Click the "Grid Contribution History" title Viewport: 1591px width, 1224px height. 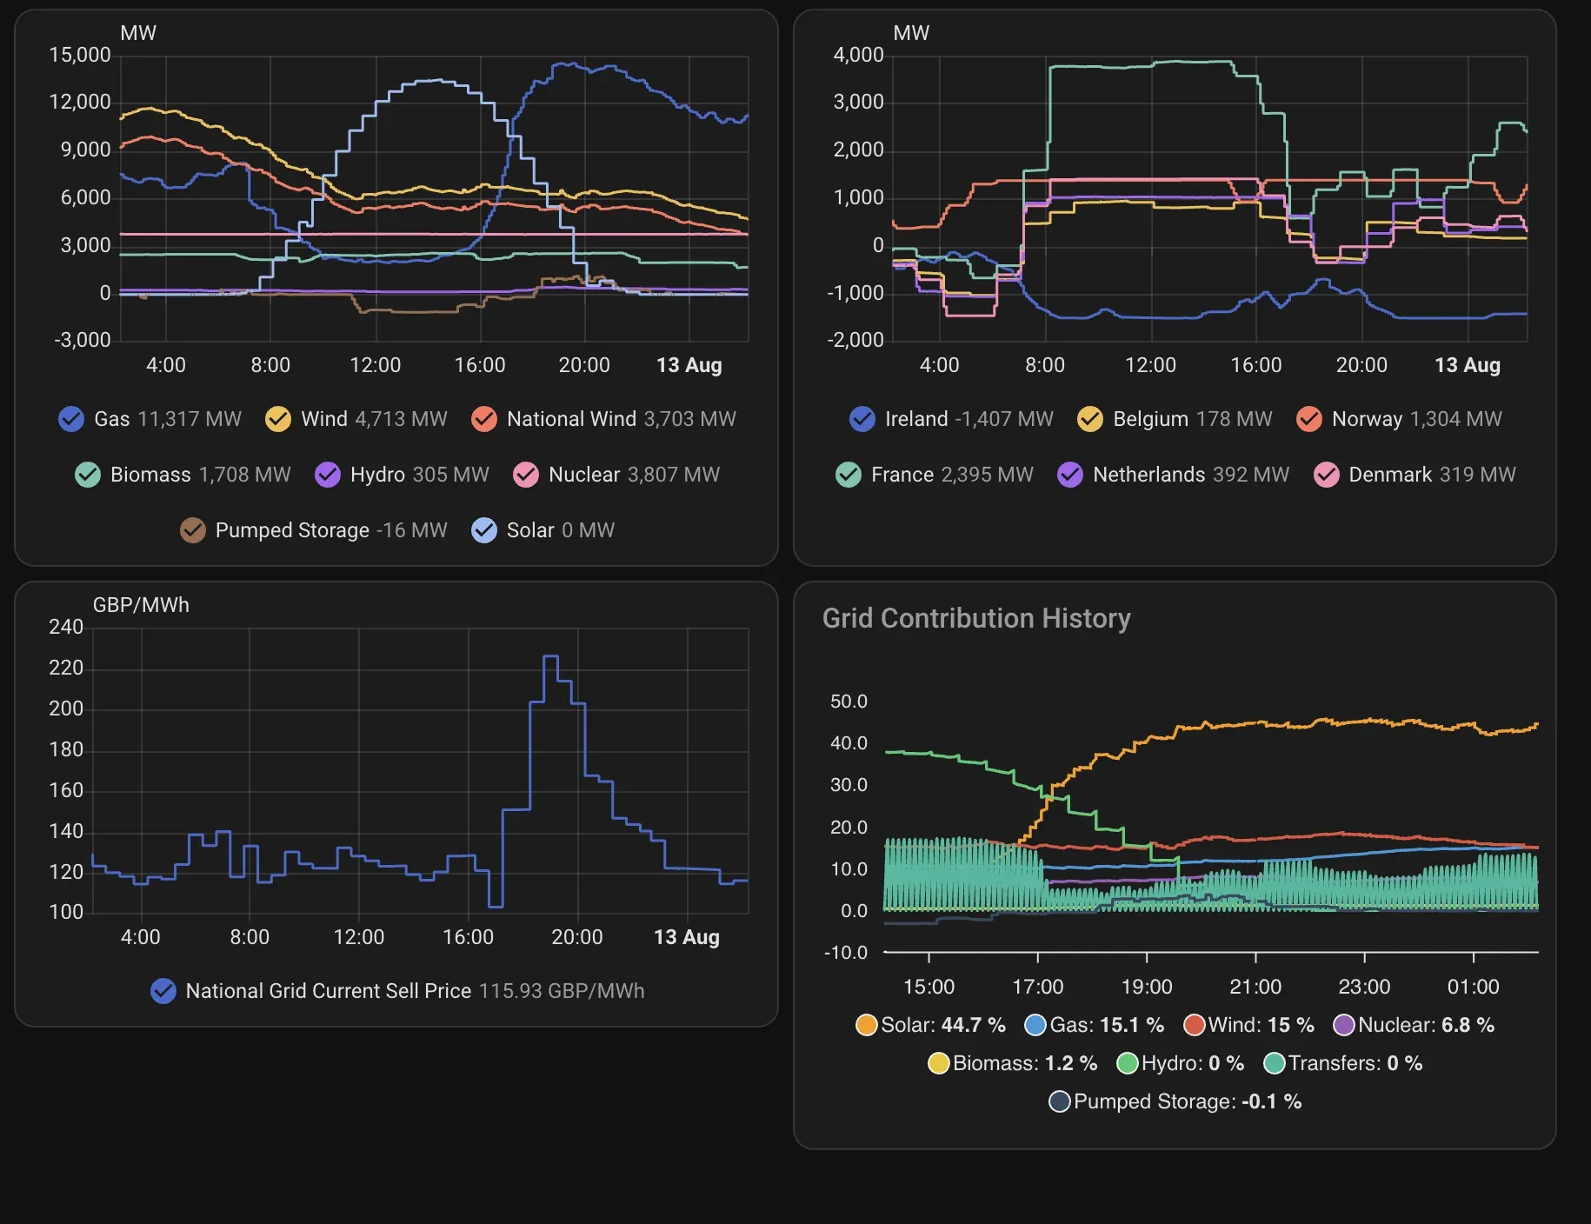(976, 618)
